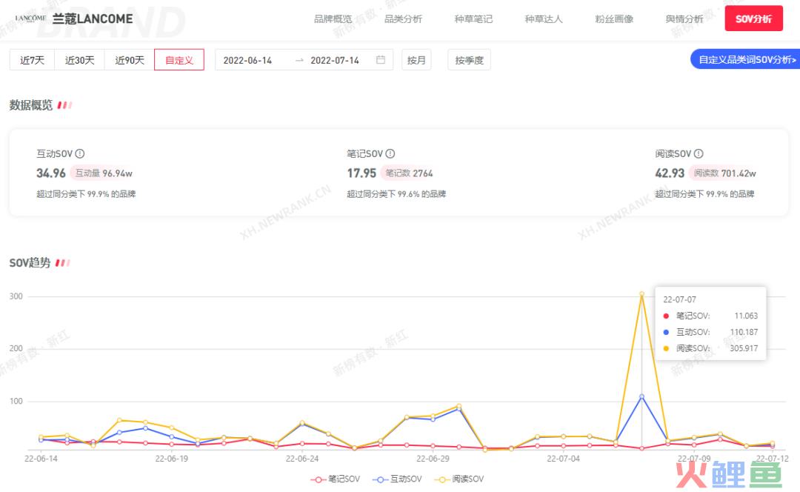Click 超过同分类下 99.6% 的品牌 text
The height and width of the screenshot is (492, 800).
click(396, 194)
